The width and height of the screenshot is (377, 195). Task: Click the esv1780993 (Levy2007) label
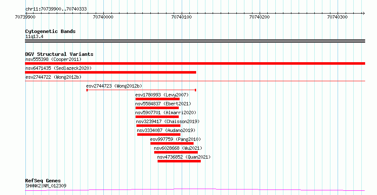click(162, 95)
